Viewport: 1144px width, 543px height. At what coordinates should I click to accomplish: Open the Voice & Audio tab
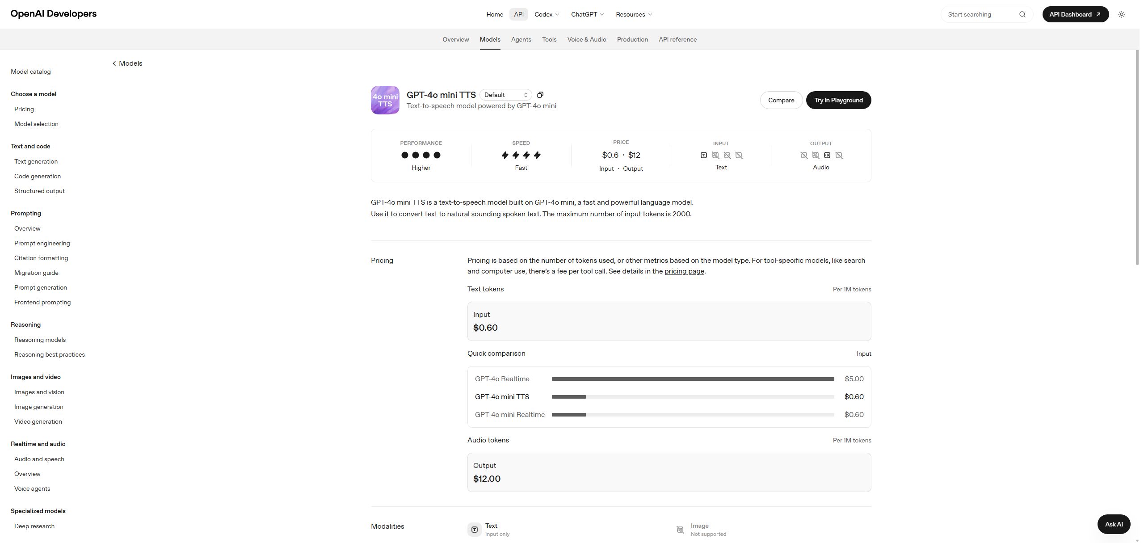tap(587, 39)
